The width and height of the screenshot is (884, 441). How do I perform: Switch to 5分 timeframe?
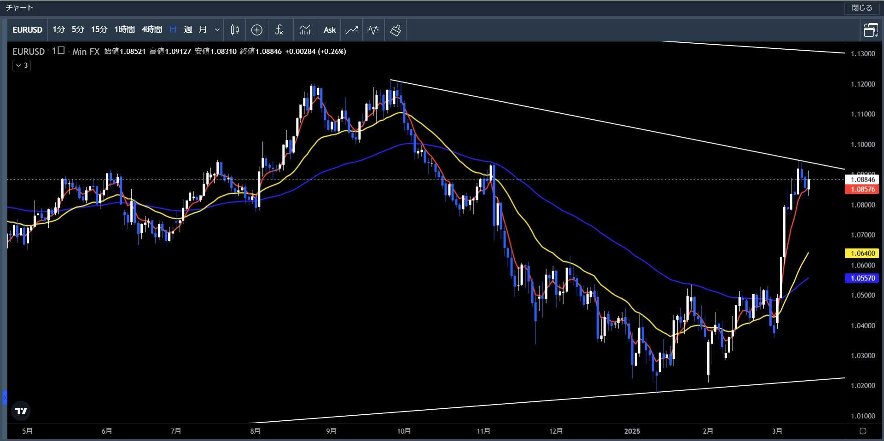tap(78, 29)
